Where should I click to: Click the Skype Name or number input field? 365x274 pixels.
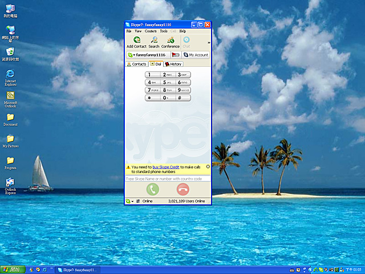tap(168, 179)
